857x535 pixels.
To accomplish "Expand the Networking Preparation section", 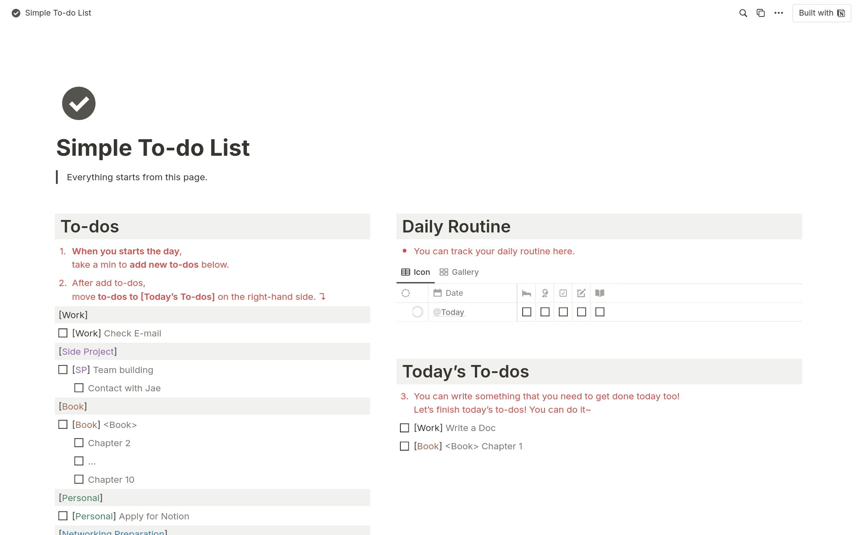I will tap(113, 531).
